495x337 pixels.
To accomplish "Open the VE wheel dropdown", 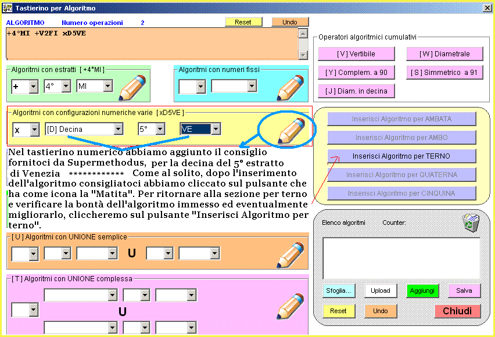I will [216, 129].
